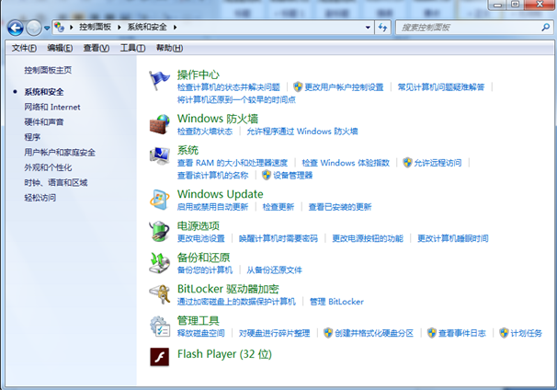Screen dimensions: 557x390
Task: Open the Power Options battery icon
Action: [159, 231]
